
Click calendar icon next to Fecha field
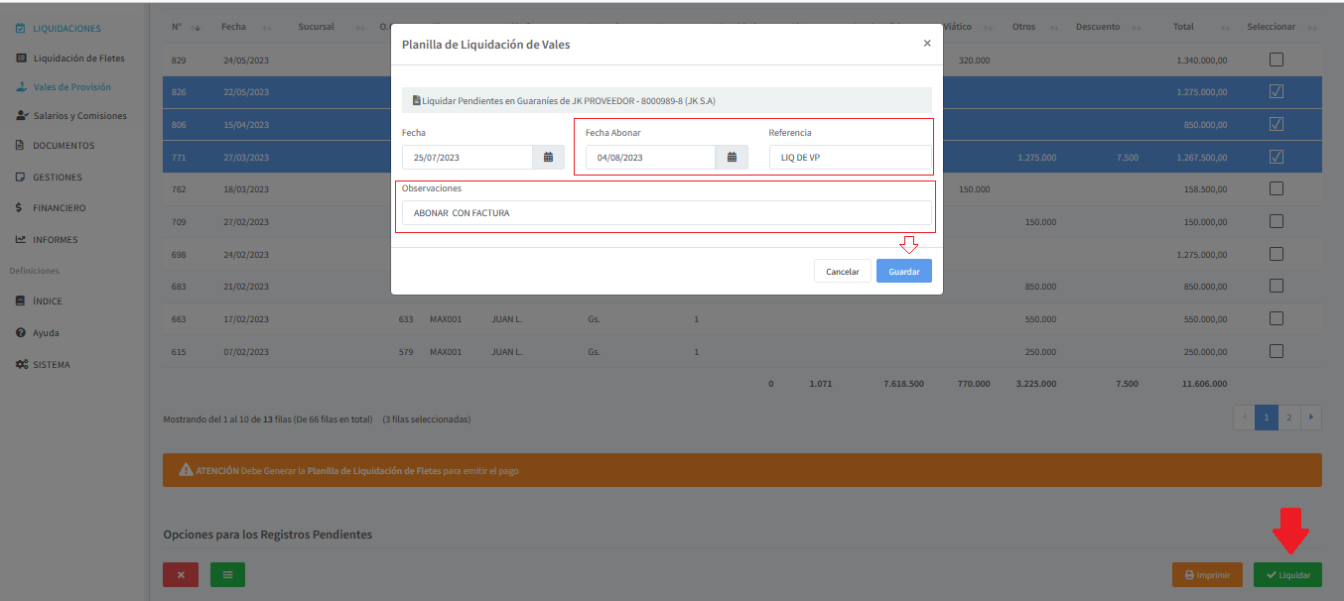pyautogui.click(x=548, y=158)
